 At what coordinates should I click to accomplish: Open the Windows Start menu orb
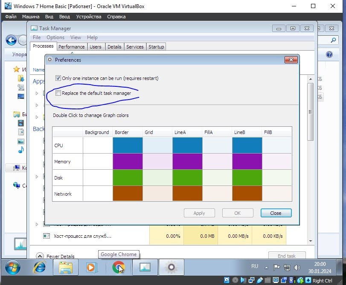point(13,268)
